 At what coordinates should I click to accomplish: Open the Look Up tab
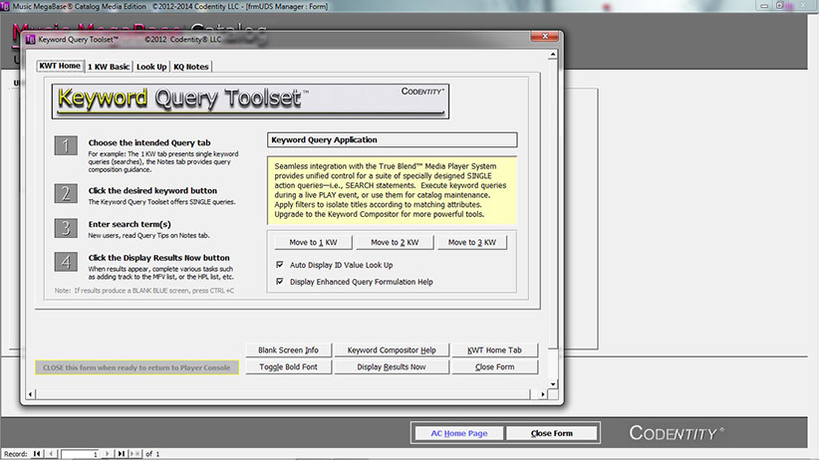(151, 67)
